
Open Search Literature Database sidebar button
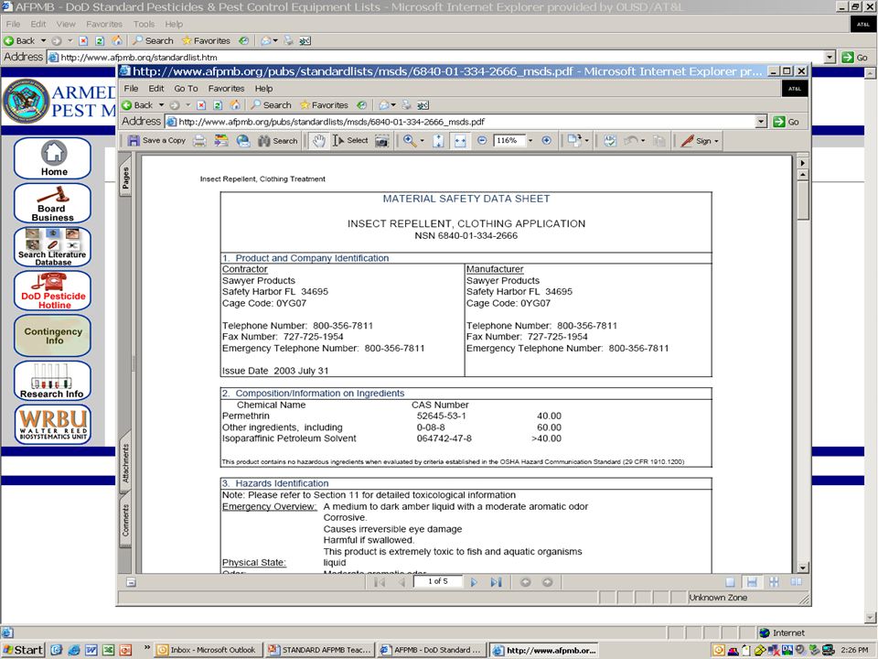pyautogui.click(x=53, y=246)
